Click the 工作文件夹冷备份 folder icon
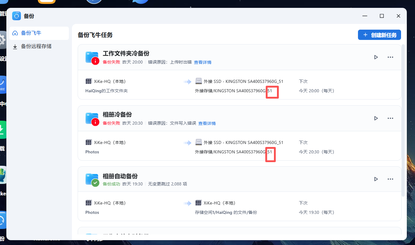 92,58
